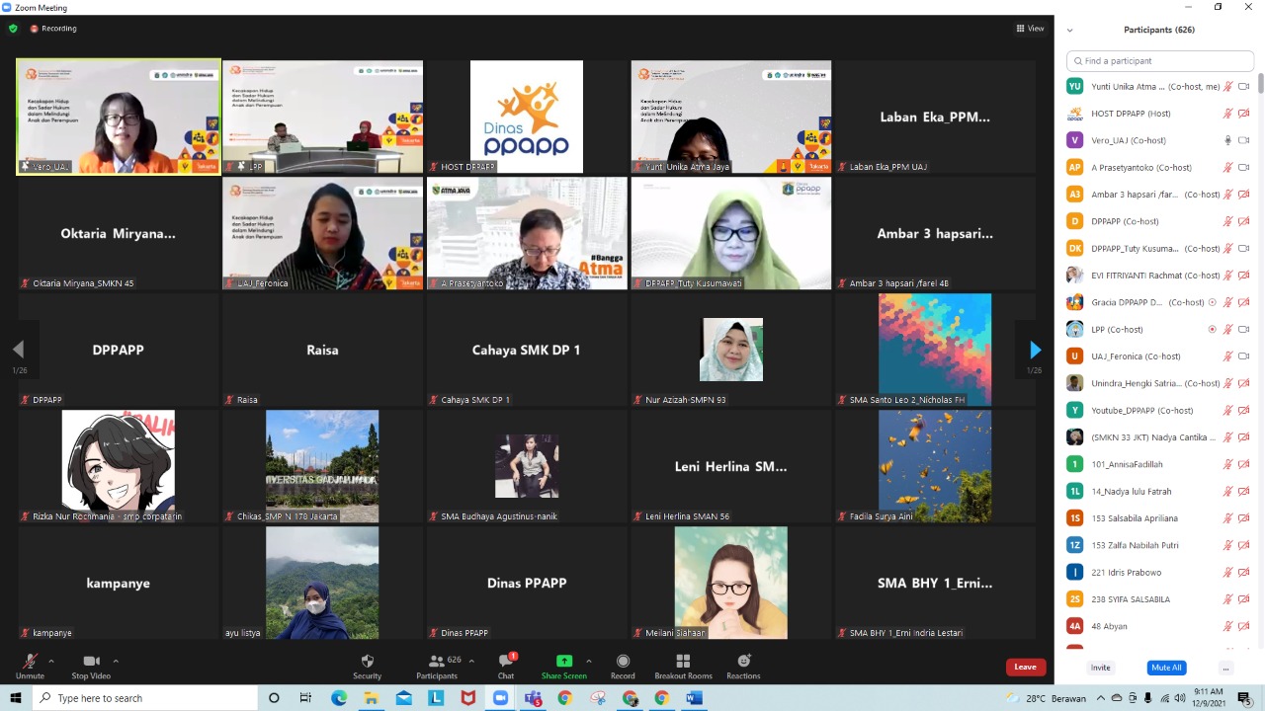Select the DPPAPP_Tuty Kusumawati video tile
Screen dimensions: 1265x711
[x=731, y=233]
